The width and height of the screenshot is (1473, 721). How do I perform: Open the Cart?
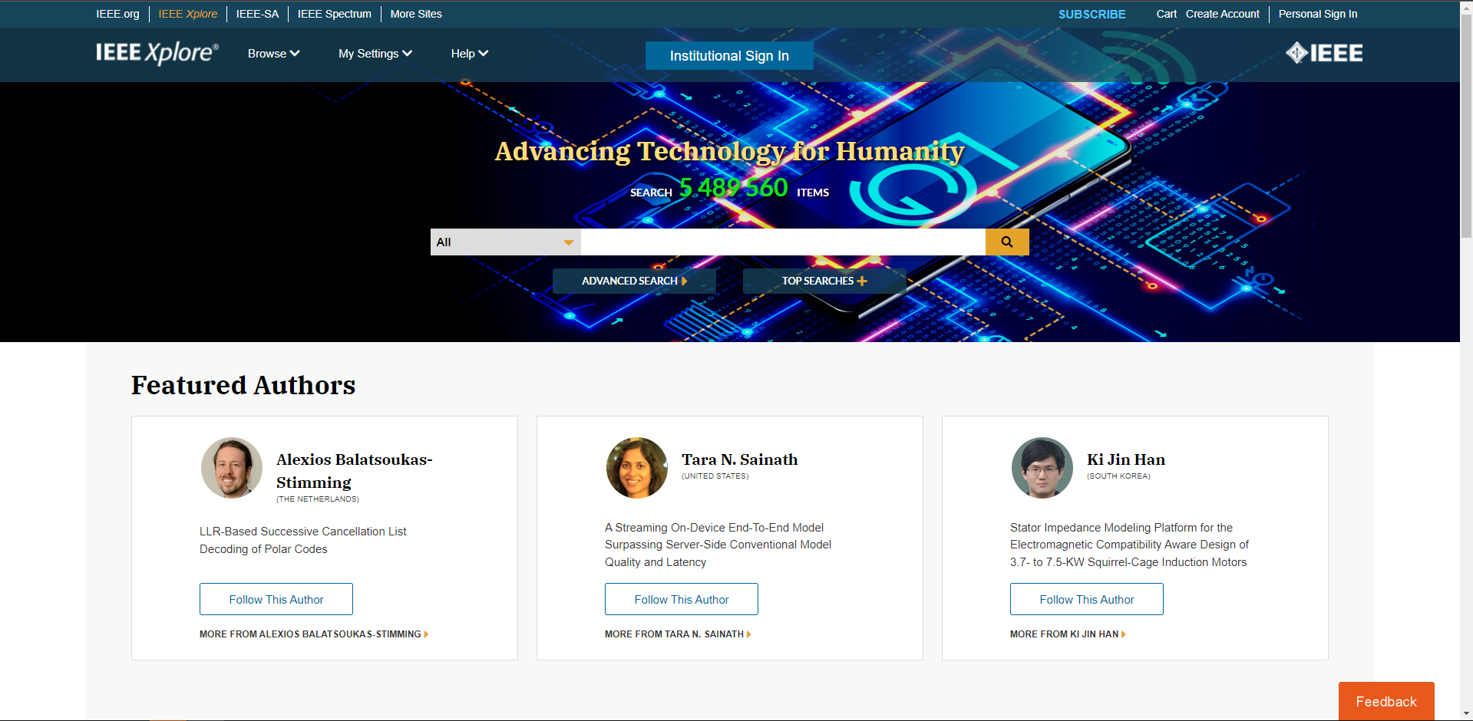coord(1167,14)
